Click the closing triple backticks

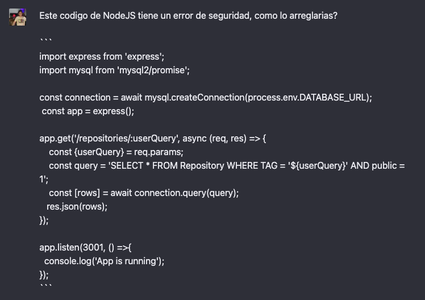(45, 286)
